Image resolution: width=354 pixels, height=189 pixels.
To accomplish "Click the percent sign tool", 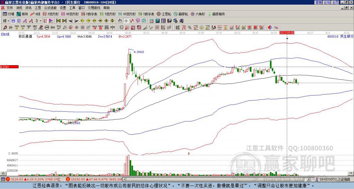I will 190,28.
